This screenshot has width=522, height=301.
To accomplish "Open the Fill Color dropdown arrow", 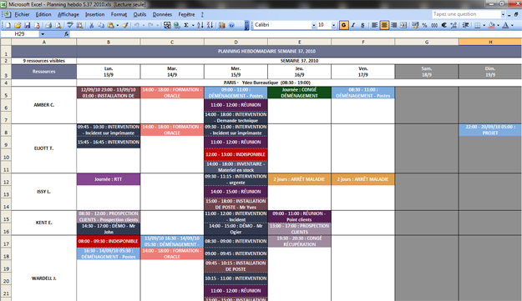I will point(498,25).
